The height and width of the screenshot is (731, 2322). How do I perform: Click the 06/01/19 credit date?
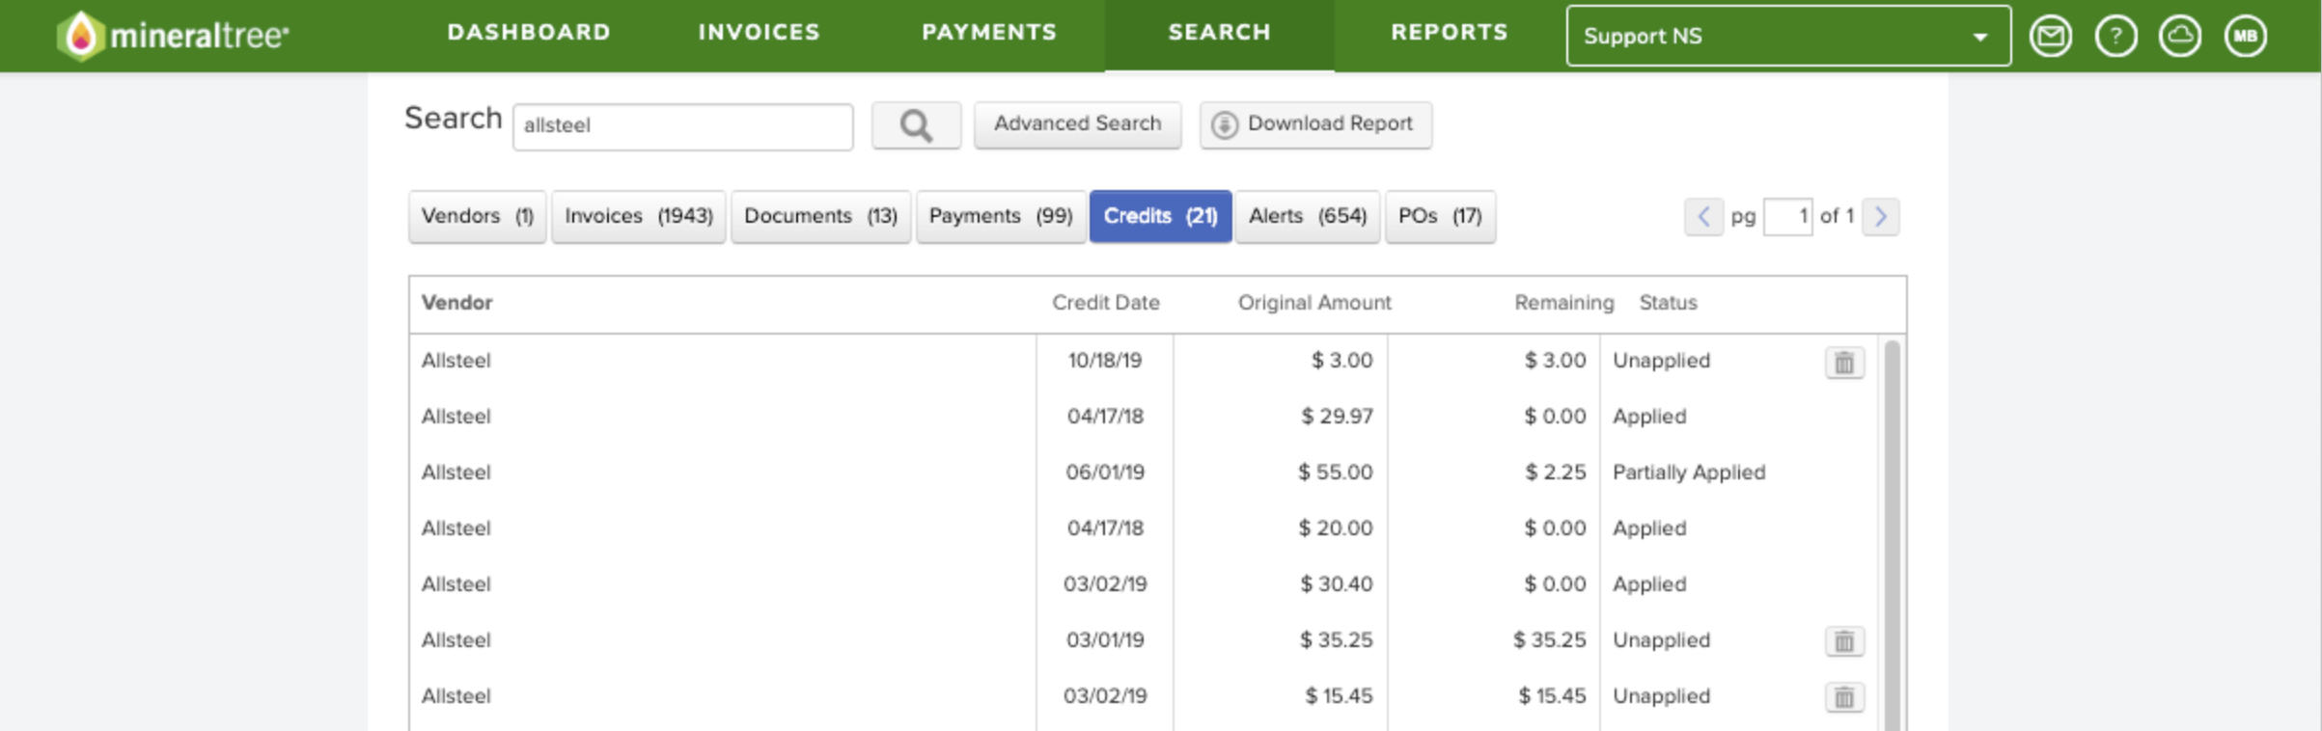point(1105,473)
